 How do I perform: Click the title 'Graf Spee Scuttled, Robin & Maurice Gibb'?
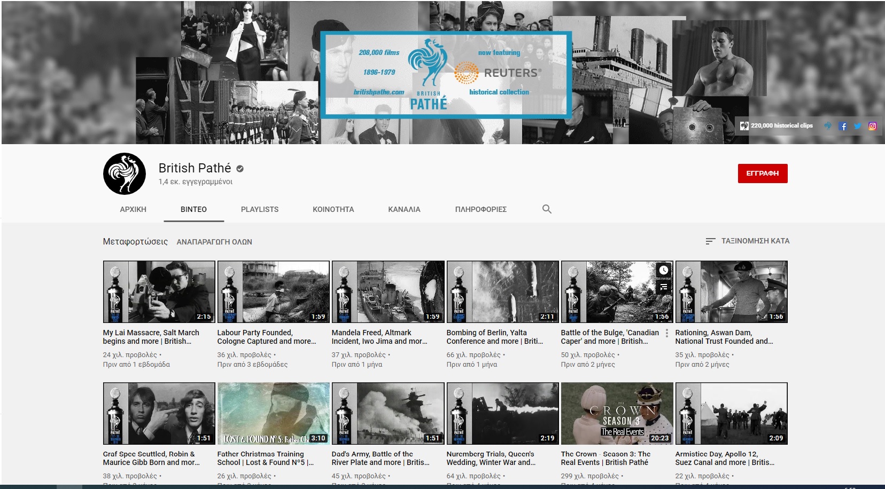point(151,458)
